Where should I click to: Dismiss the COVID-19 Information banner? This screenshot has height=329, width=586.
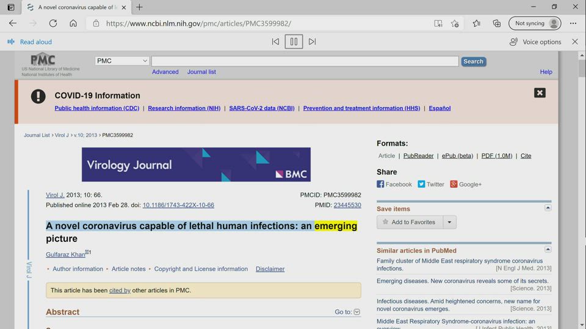click(x=540, y=93)
